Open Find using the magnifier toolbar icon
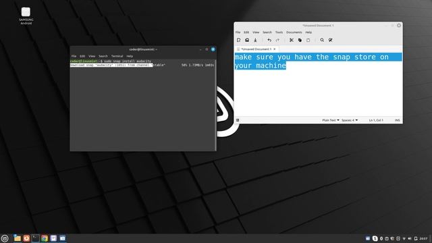The width and height of the screenshot is (432, 243). 322,40
